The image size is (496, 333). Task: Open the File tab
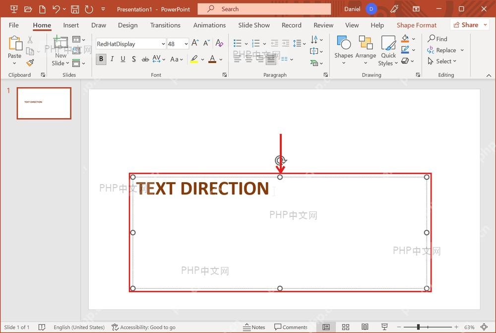point(13,25)
